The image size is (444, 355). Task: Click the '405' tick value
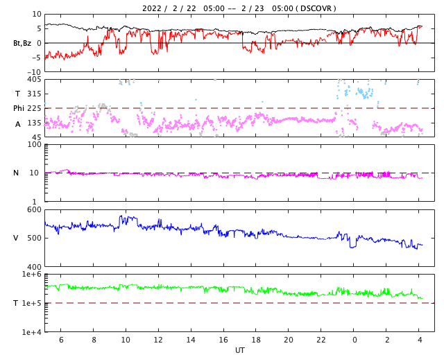tap(34, 80)
